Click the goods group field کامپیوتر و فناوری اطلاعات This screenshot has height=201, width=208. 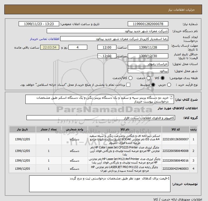pyautogui.click(x=101, y=118)
